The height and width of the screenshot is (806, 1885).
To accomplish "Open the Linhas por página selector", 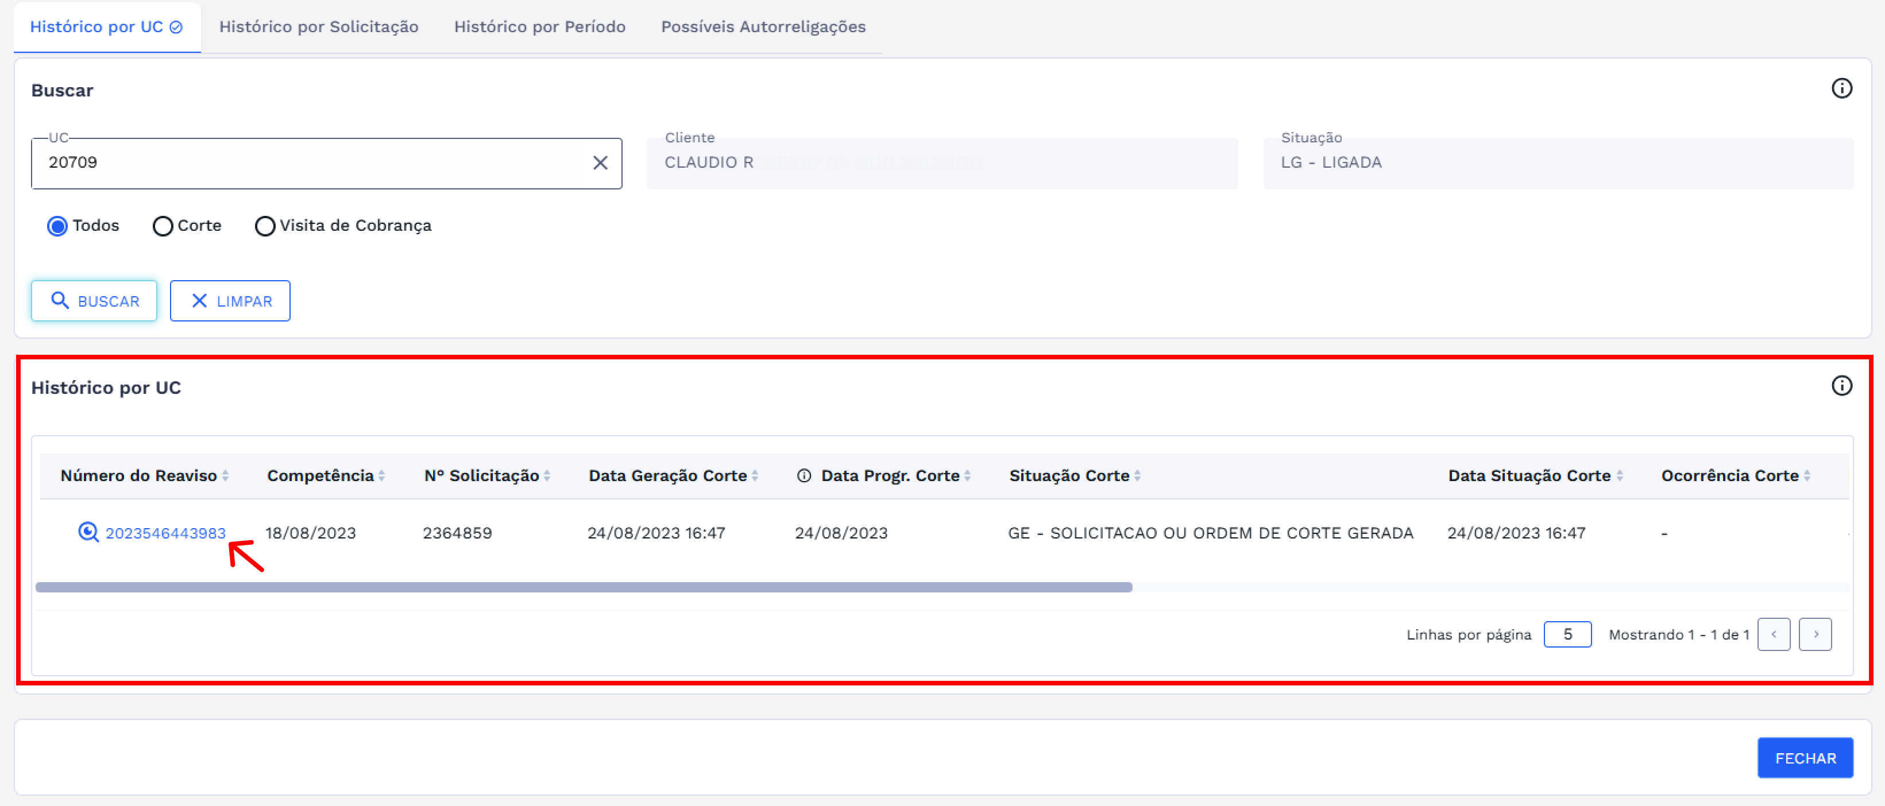I will click(1567, 634).
